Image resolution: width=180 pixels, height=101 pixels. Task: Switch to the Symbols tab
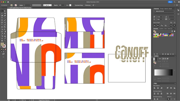pyautogui.click(x=161, y=29)
